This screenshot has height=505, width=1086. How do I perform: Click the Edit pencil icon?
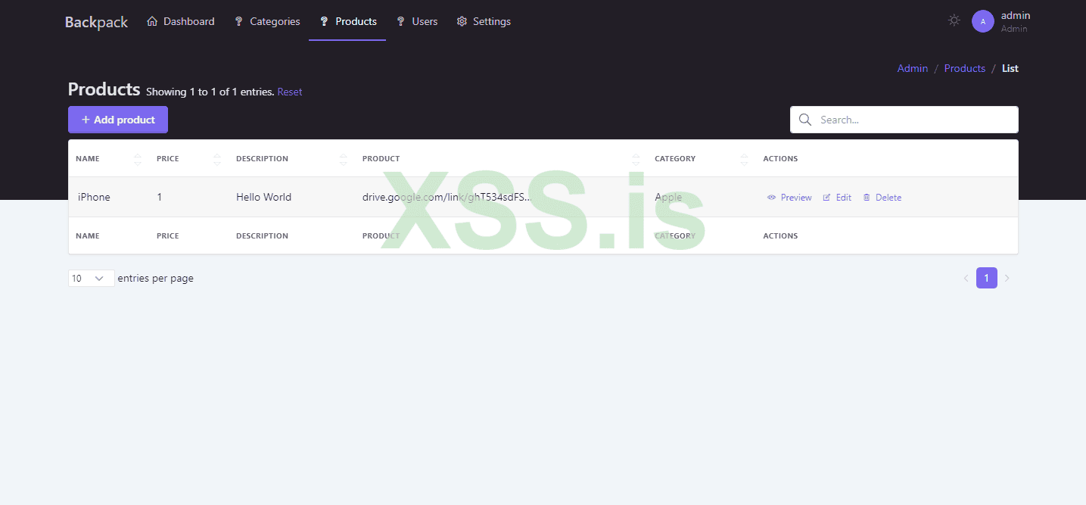tap(826, 198)
